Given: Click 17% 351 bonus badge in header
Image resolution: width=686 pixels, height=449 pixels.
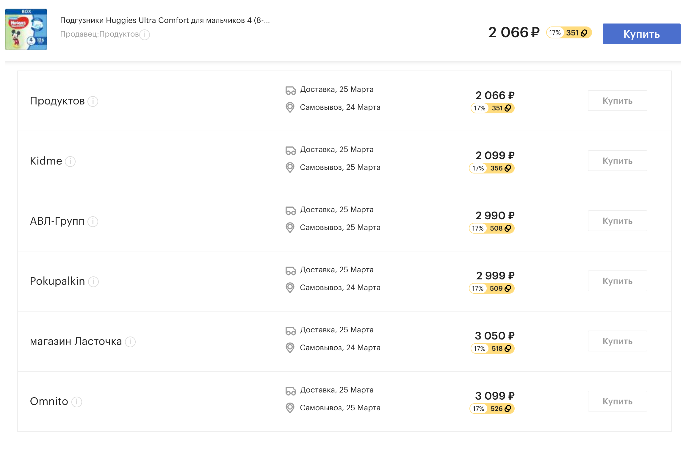Looking at the screenshot, I should click(569, 33).
